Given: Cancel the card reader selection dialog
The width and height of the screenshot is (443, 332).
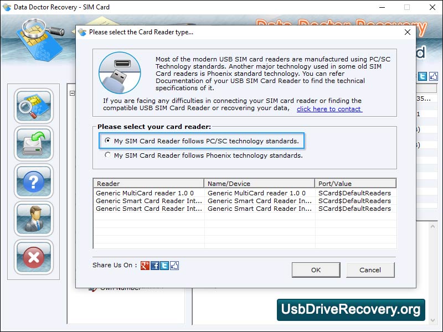Looking at the screenshot, I should coord(370,270).
